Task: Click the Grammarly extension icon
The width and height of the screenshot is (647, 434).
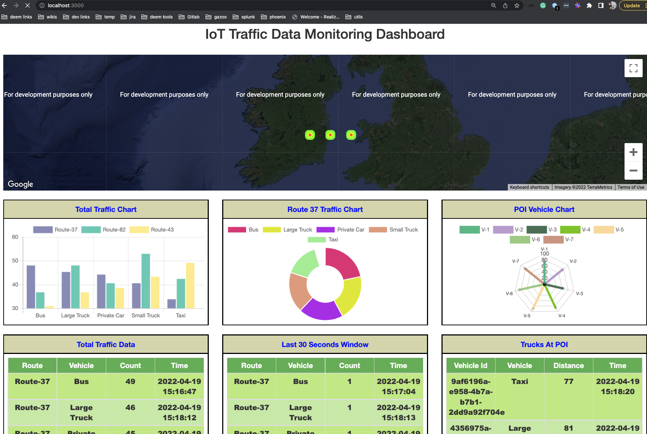Action: tap(543, 5)
